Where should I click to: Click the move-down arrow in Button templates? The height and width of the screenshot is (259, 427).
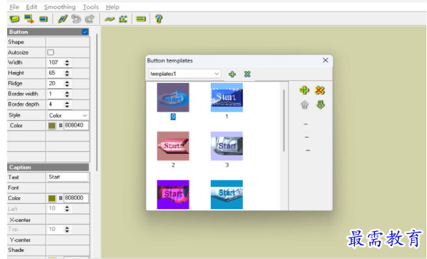click(x=321, y=105)
